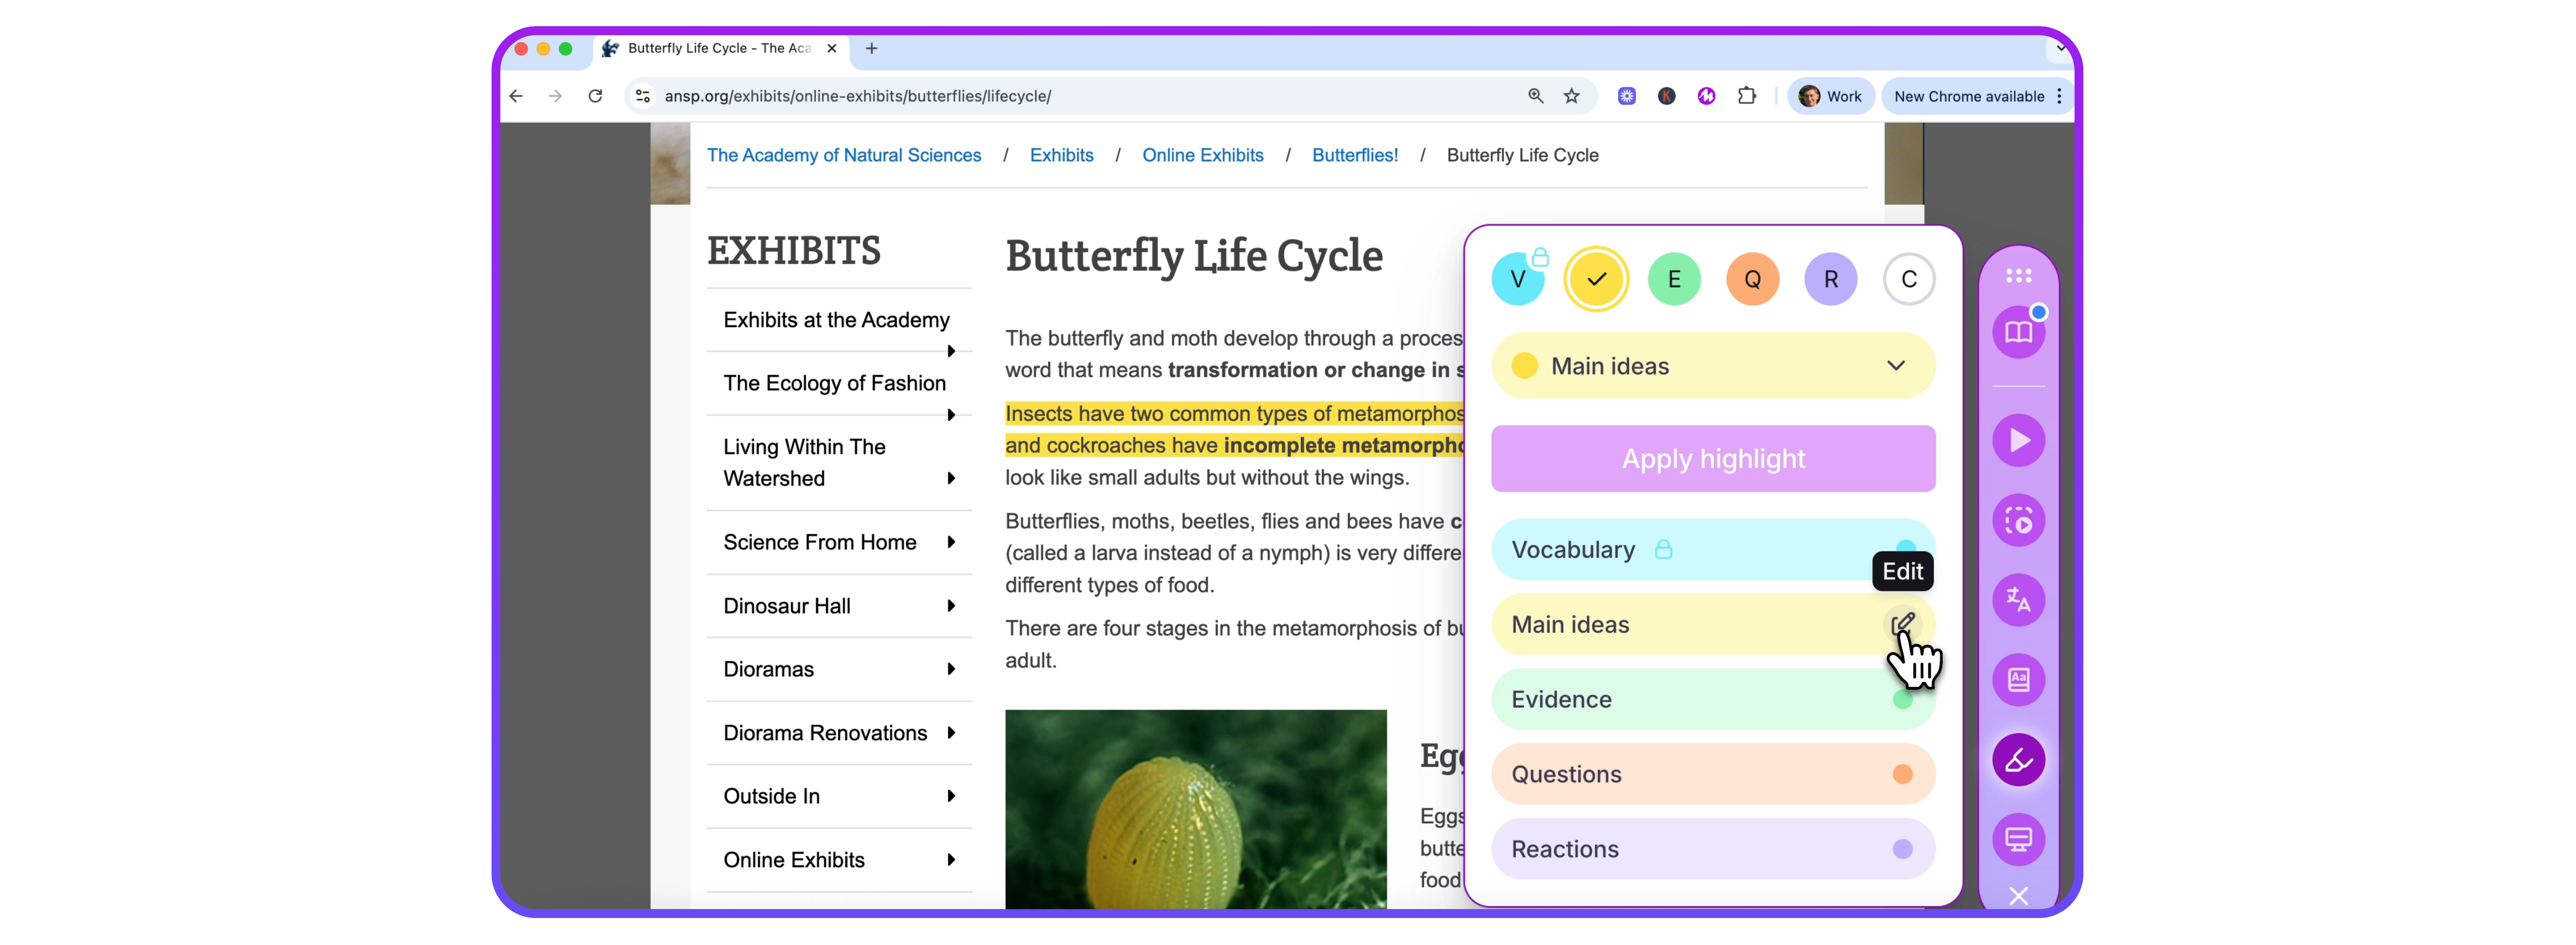Open the translate tool icon
Screen dimensions: 2576x945
click(2018, 600)
